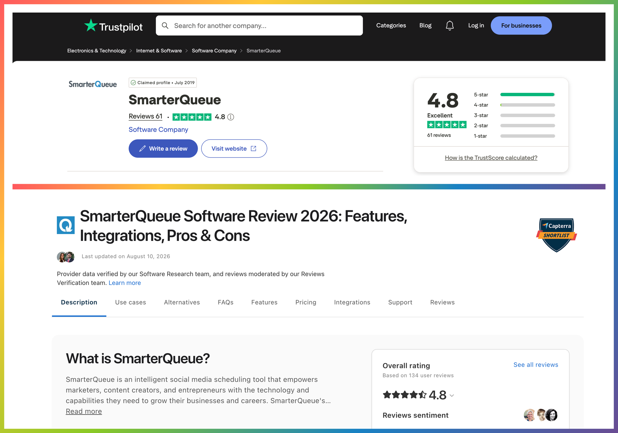The image size is (618, 433).
Task: Click the 61 reviews text in TrustScore card
Action: coord(439,135)
